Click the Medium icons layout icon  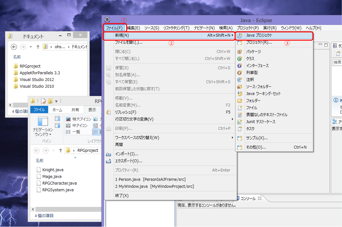tap(68, 125)
